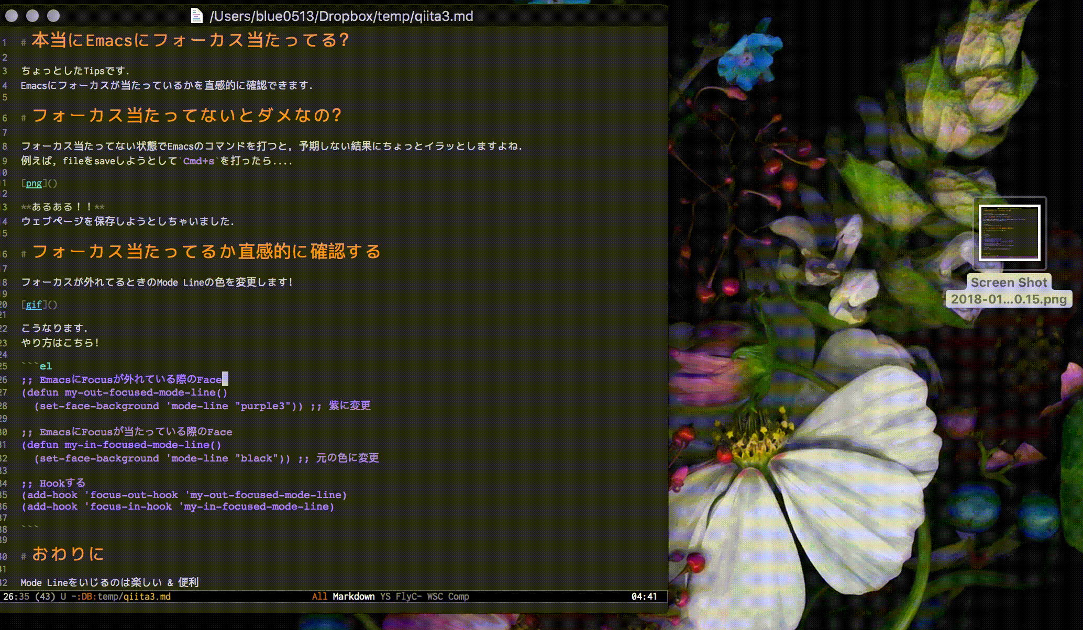
Task: Click the document proxy icon in title bar
Action: coord(196,16)
